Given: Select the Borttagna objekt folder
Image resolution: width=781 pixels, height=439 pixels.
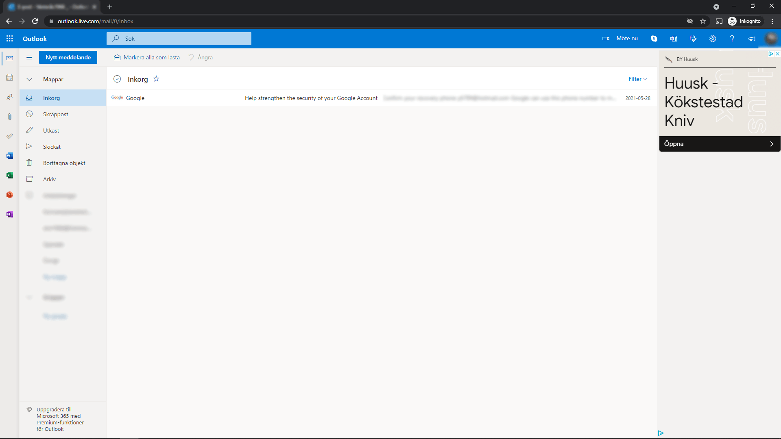Looking at the screenshot, I should pos(63,163).
